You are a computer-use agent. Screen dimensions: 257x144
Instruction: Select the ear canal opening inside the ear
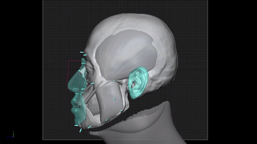134,84
